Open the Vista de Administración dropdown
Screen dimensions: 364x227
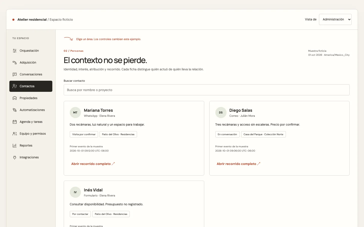click(x=335, y=19)
